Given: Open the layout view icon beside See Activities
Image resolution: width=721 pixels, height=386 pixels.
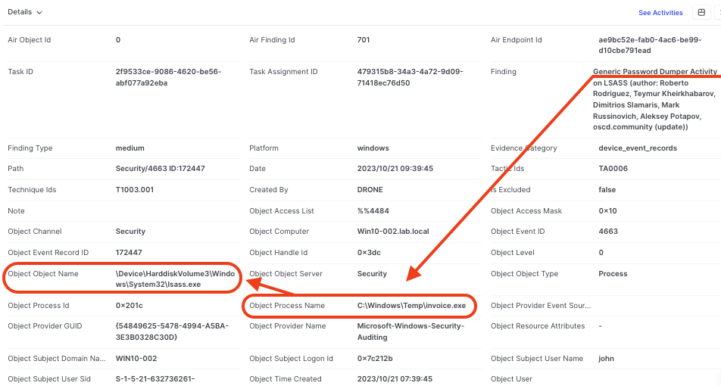Looking at the screenshot, I should [701, 12].
